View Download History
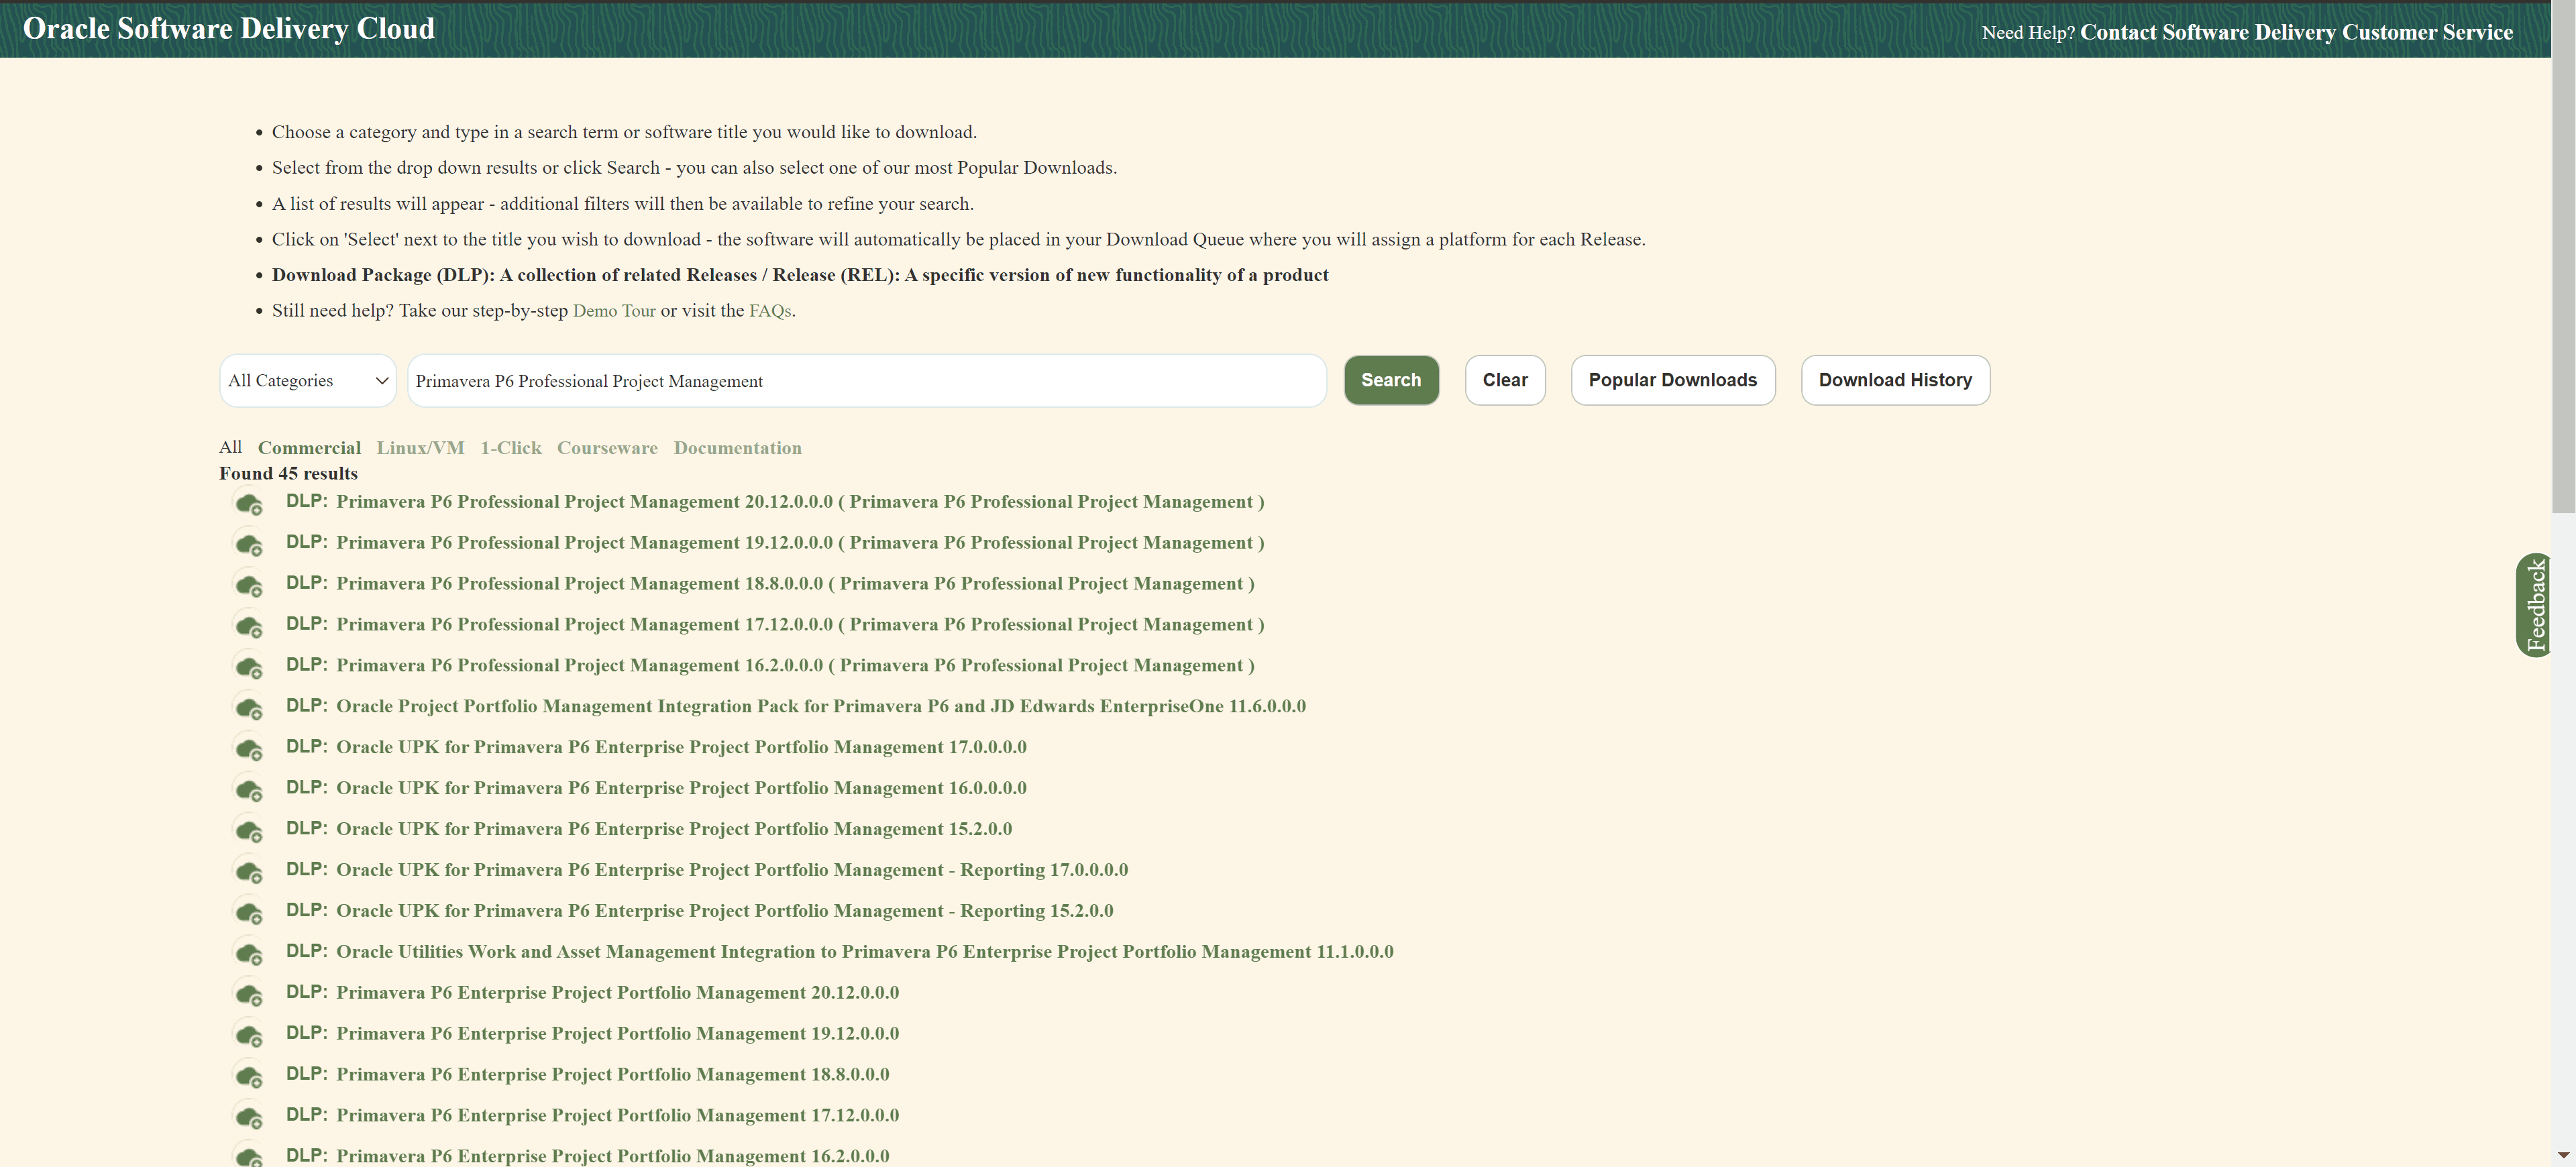Image resolution: width=2576 pixels, height=1167 pixels. coord(1894,380)
